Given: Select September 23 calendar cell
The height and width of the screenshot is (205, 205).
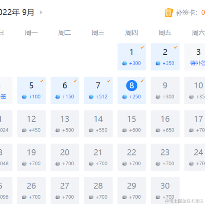Looking at the screenshot, I should (165, 157).
